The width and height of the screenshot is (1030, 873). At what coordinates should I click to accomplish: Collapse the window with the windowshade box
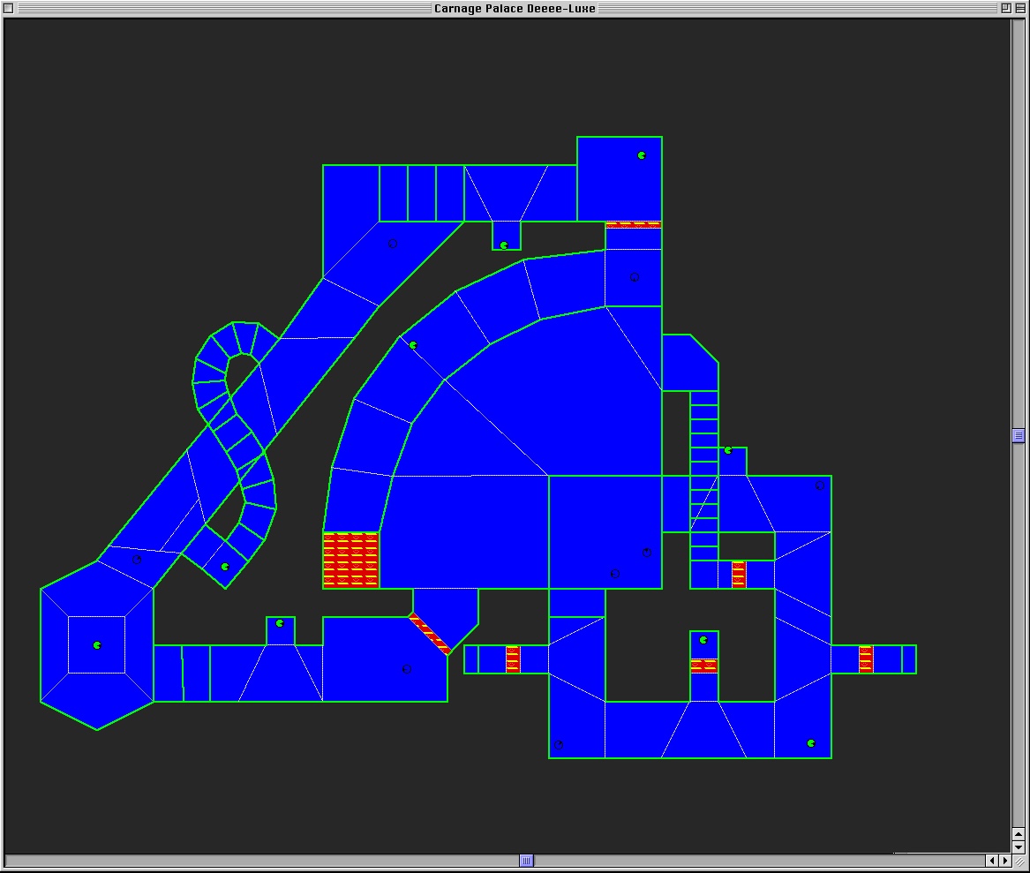[1020, 8]
